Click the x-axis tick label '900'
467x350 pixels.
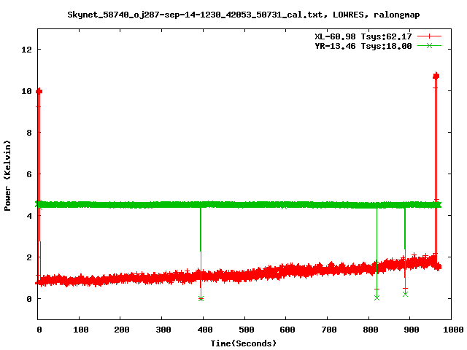coord(412,330)
